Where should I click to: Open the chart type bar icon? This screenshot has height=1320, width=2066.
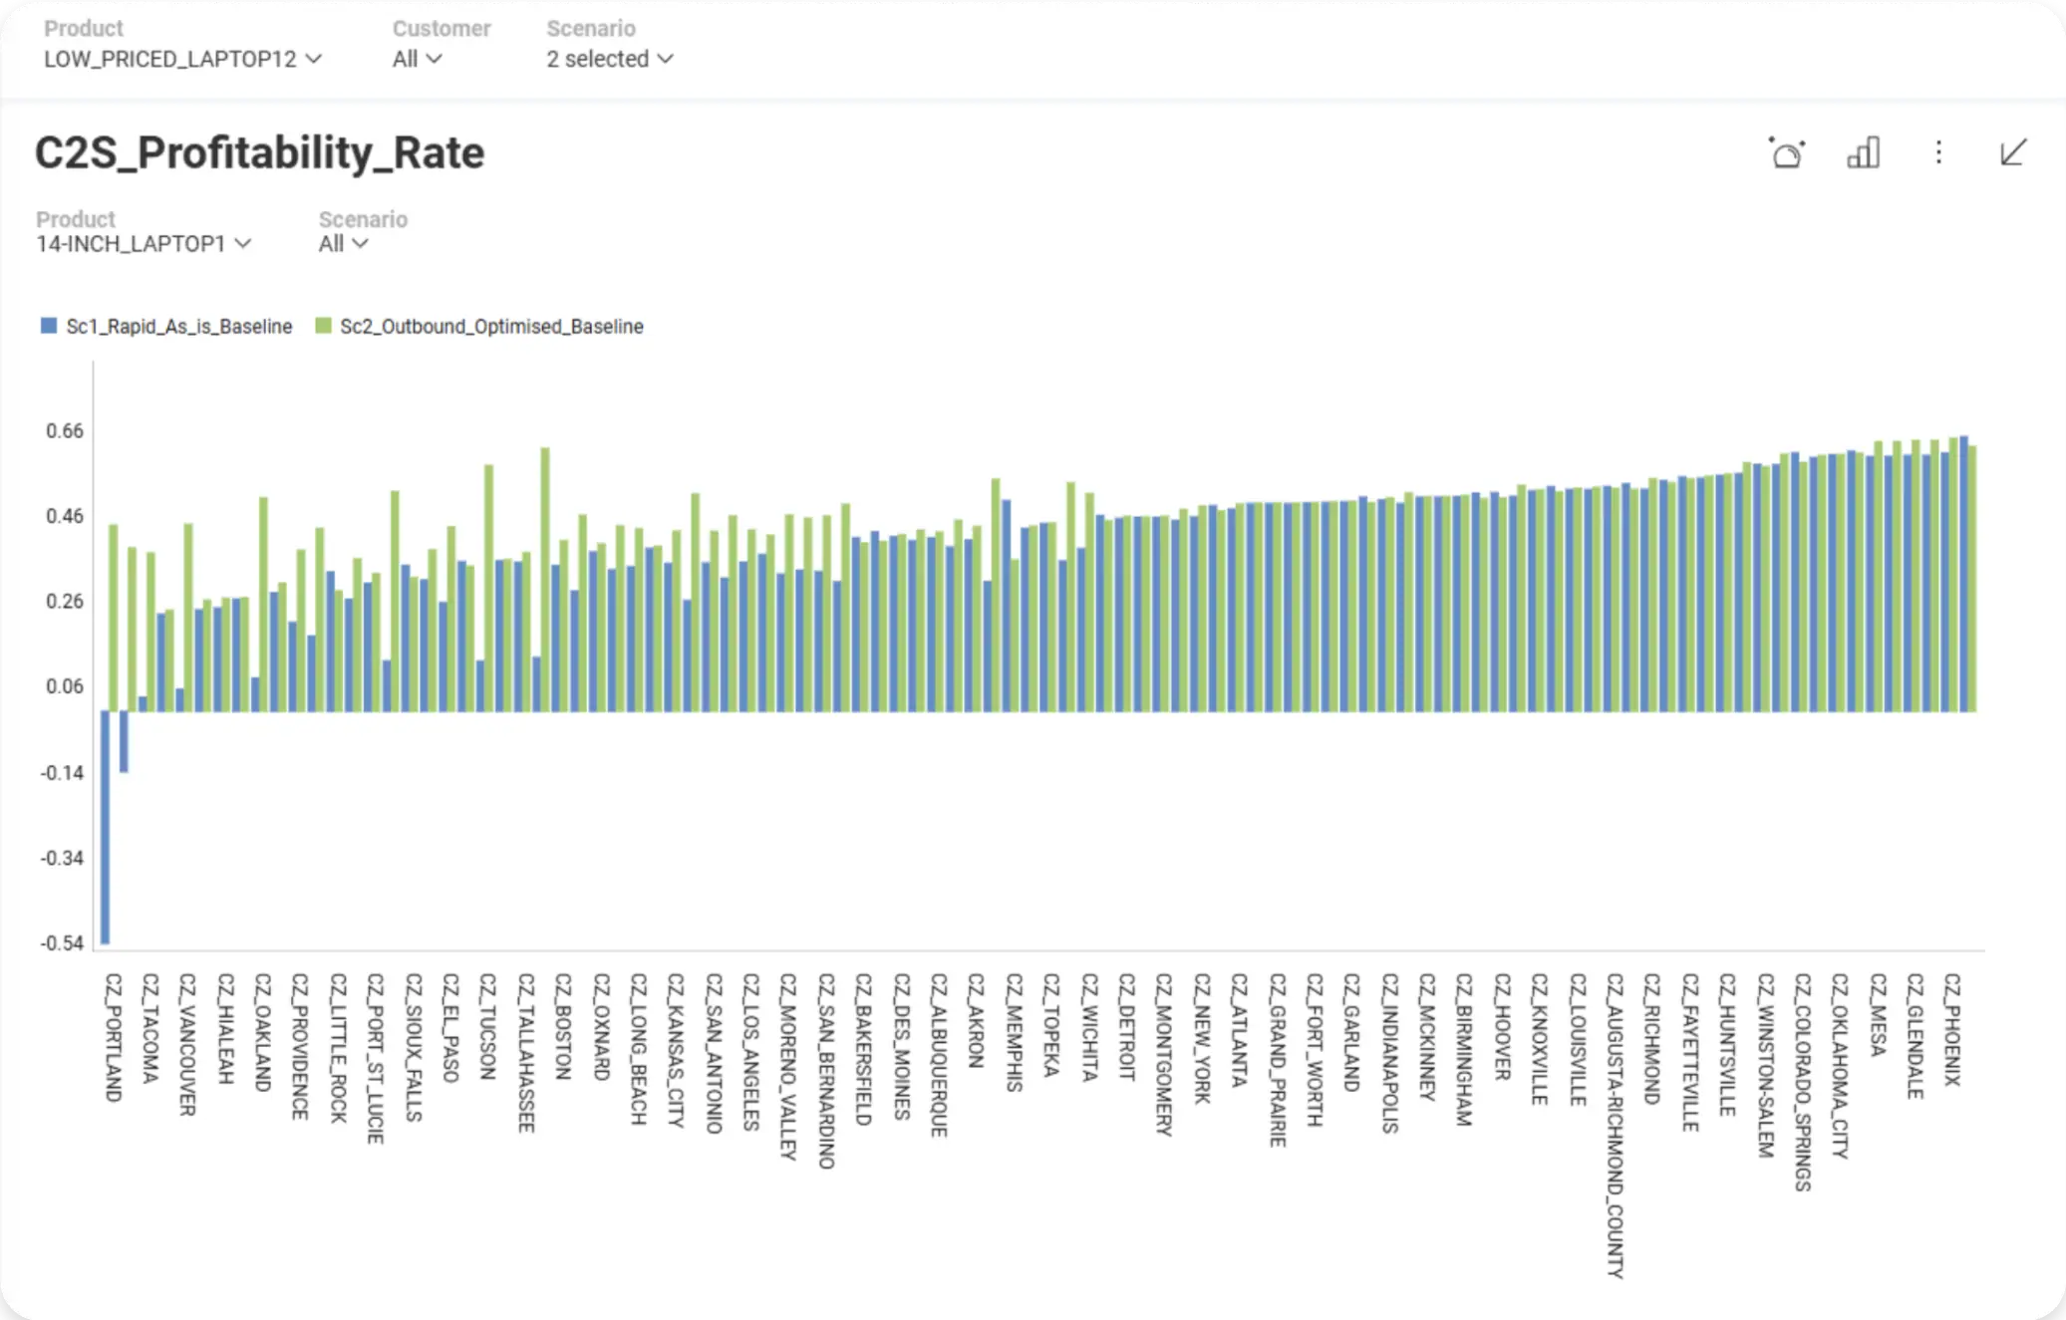click(1863, 153)
